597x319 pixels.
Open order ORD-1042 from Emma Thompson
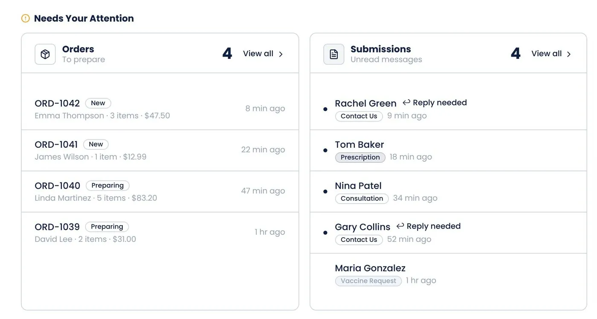tap(160, 109)
